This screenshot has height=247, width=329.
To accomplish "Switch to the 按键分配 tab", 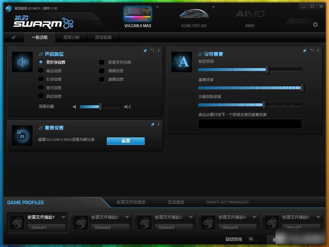I will [72, 37].
